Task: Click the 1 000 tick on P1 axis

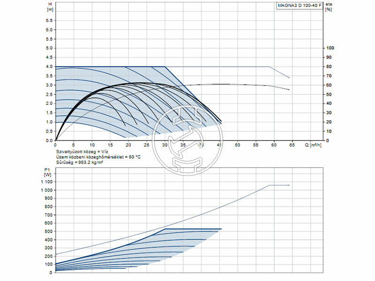Action: coord(46,191)
